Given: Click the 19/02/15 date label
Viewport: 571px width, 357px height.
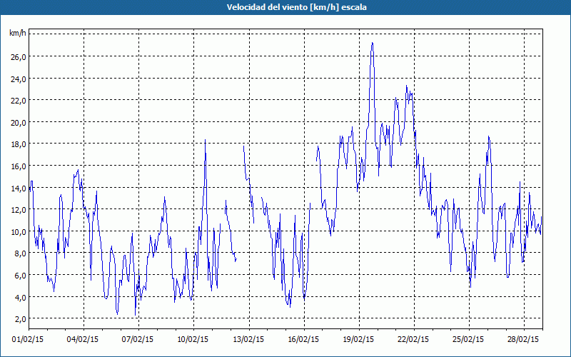Looking at the screenshot, I should [358, 339].
